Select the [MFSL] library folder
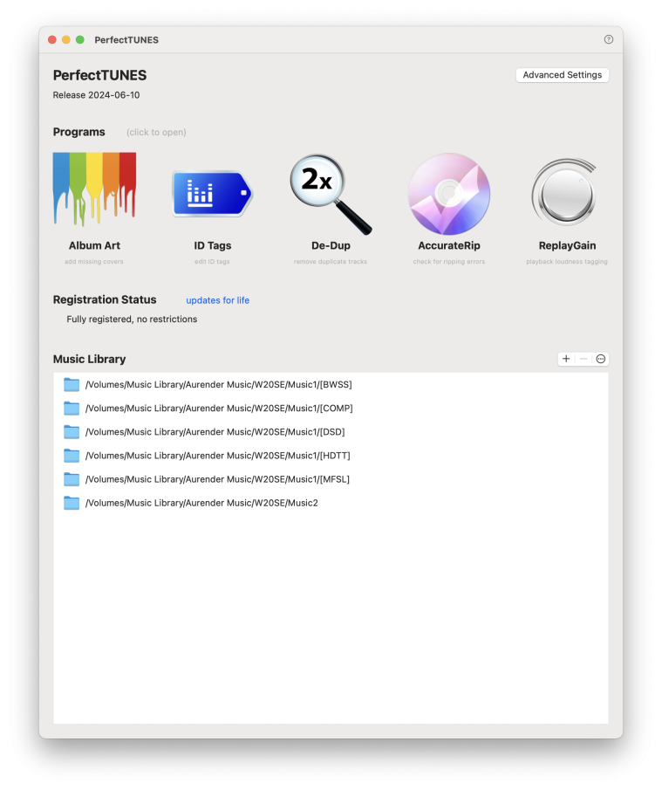 [217, 478]
